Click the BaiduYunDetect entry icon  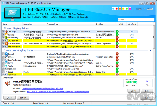click(6, 60)
